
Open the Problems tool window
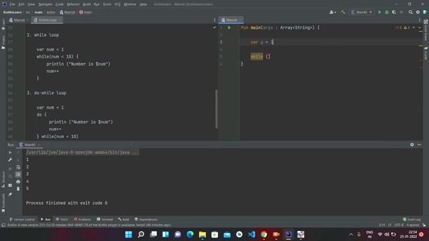pos(82,220)
